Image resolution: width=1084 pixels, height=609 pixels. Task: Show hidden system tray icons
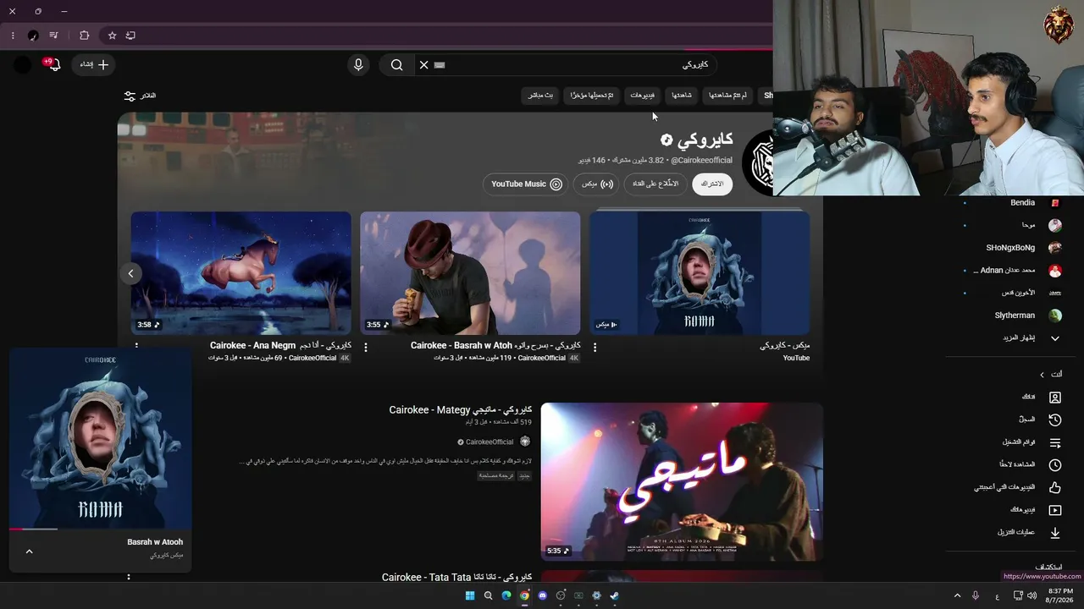pyautogui.click(x=958, y=595)
